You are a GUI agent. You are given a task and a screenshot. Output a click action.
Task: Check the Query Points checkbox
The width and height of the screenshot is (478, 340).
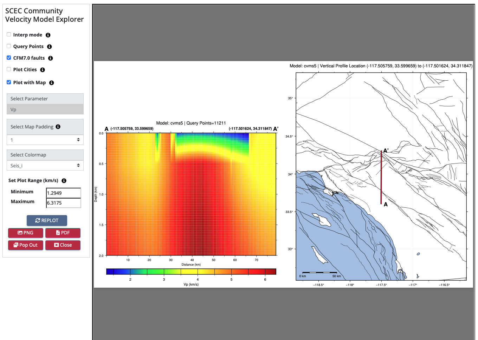point(9,46)
